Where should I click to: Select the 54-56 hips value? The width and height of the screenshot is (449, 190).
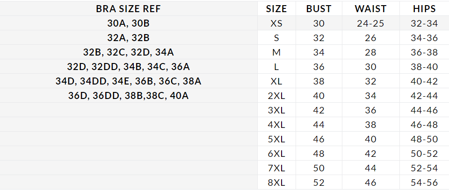coord(425,182)
